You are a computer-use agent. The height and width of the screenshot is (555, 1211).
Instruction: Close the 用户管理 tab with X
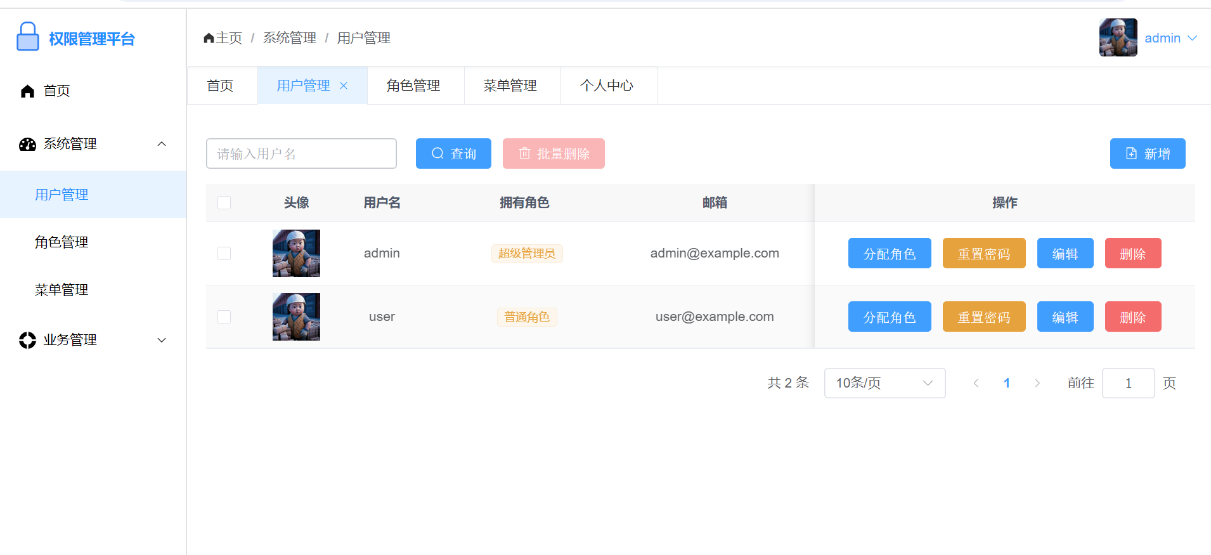[x=344, y=86]
